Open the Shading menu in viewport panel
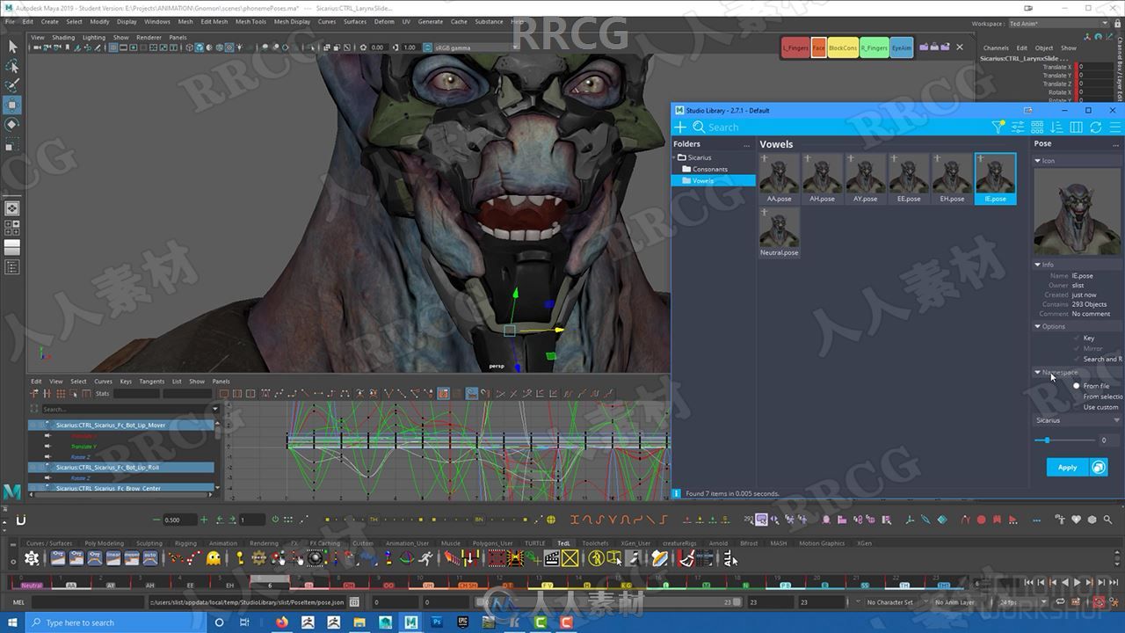This screenshot has height=633, width=1125. (x=63, y=38)
